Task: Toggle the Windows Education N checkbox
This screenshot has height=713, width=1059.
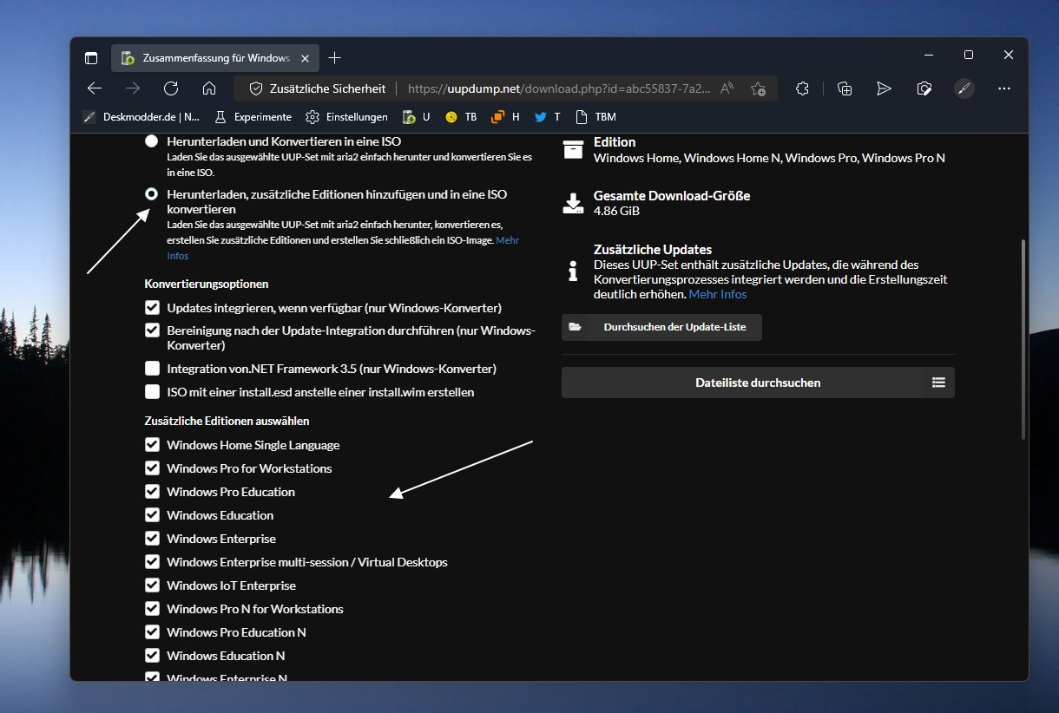Action: click(x=153, y=656)
